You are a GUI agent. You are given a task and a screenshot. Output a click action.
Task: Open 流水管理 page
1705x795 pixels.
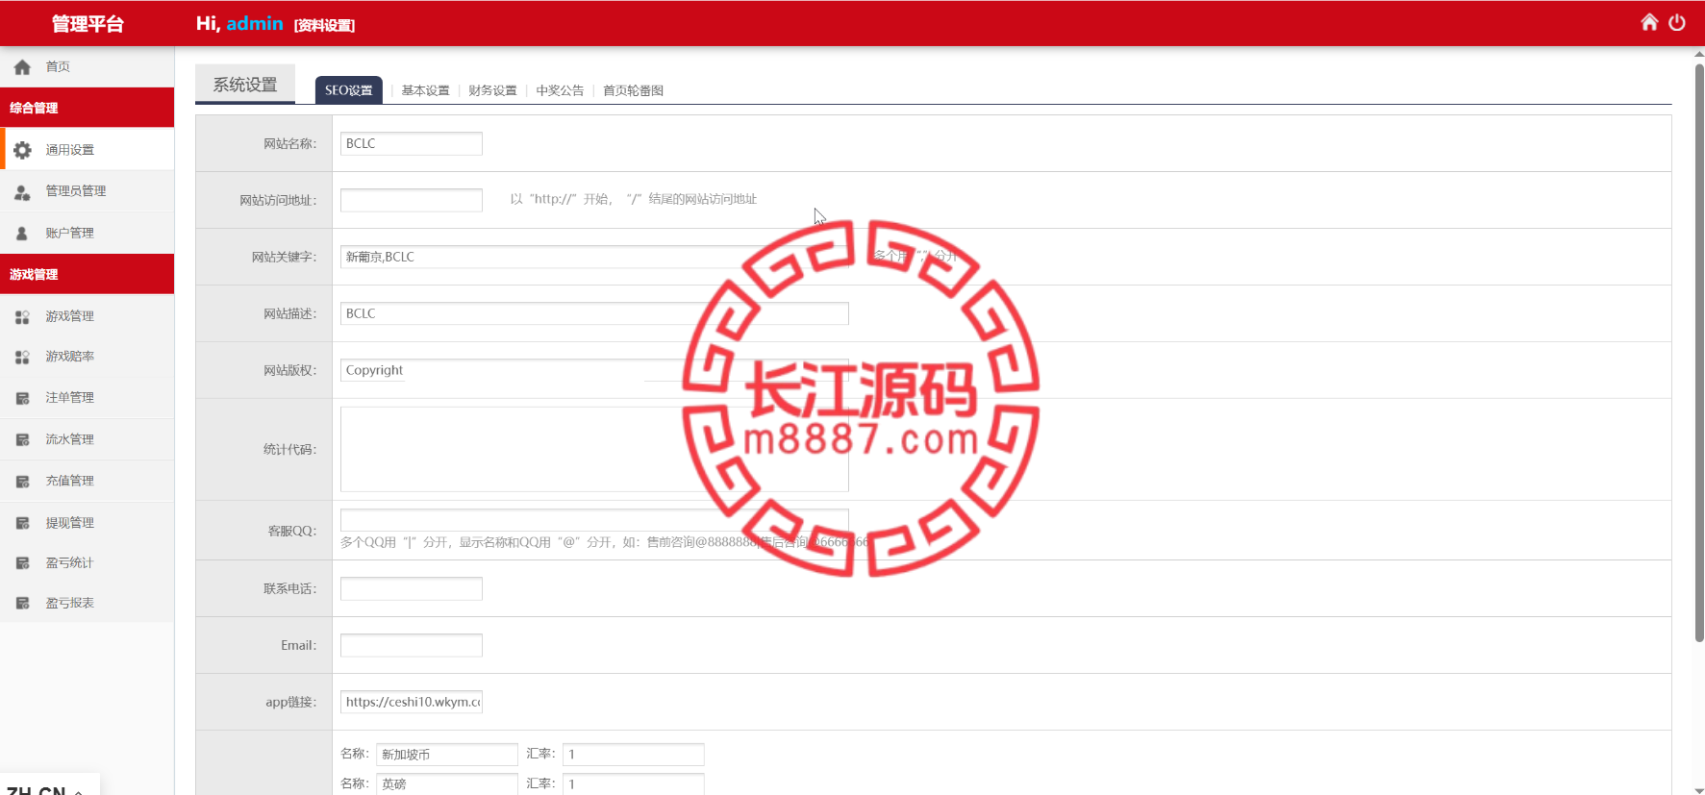point(87,439)
